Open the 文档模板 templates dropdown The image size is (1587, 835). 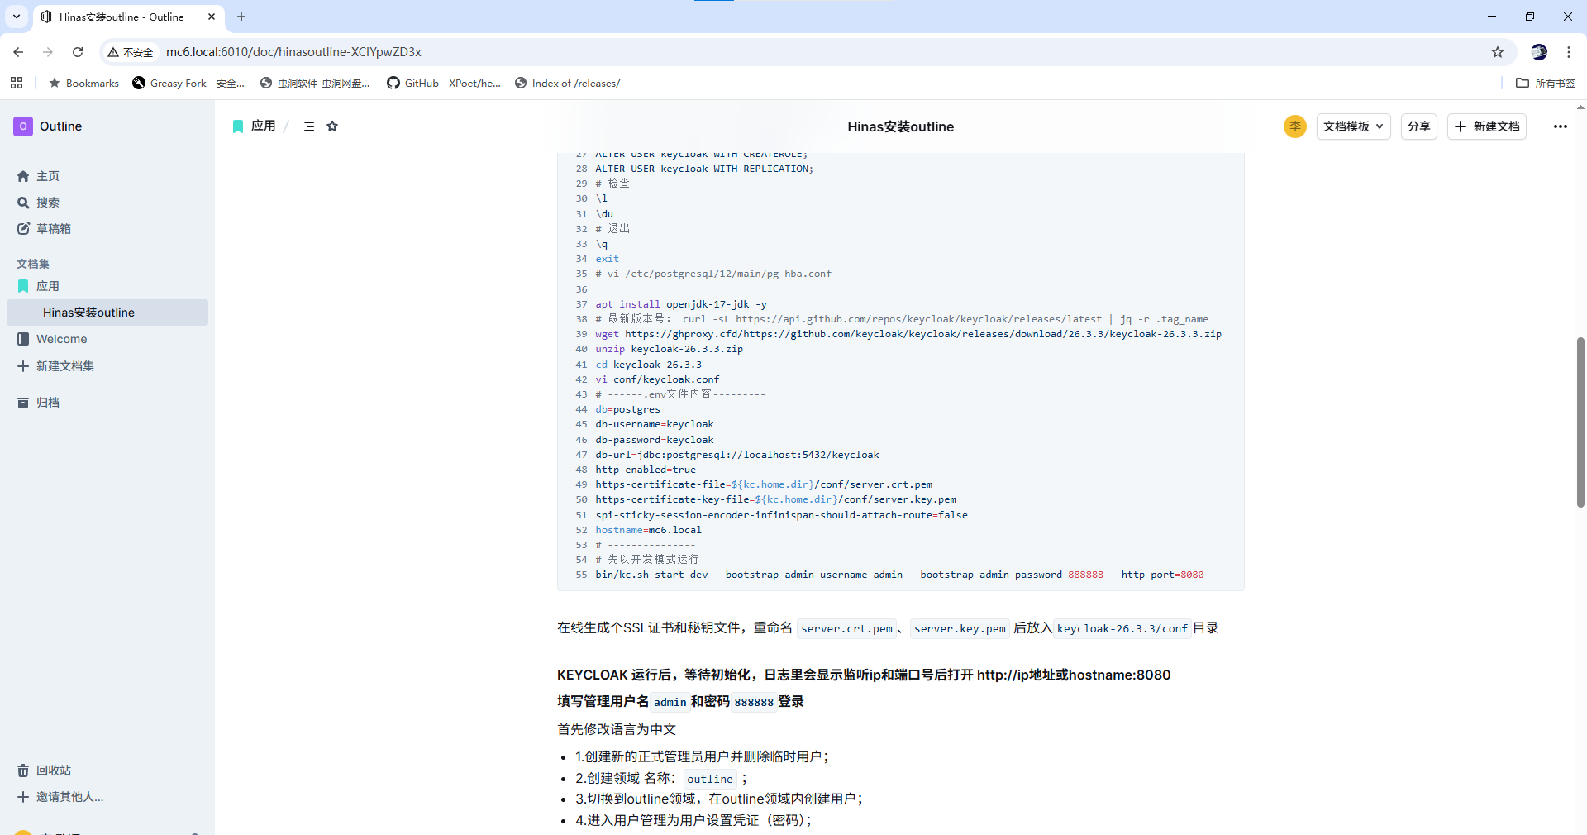(x=1353, y=126)
